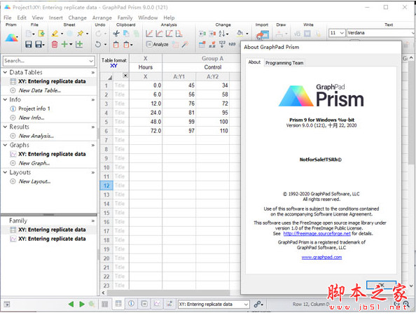416x315 pixels.
Task: Click the data table icon in bottom bar
Action: [118, 304]
